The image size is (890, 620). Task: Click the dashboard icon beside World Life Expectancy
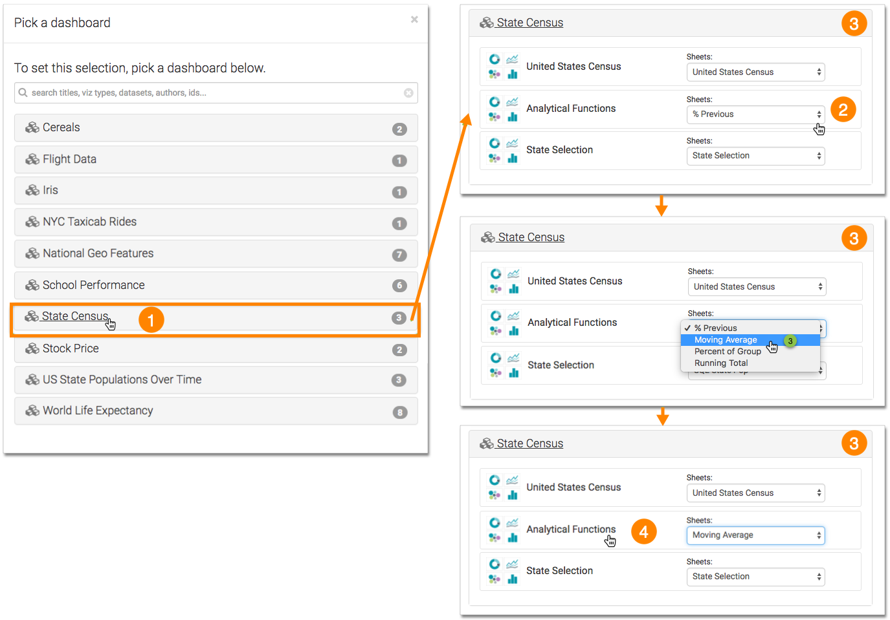32,411
